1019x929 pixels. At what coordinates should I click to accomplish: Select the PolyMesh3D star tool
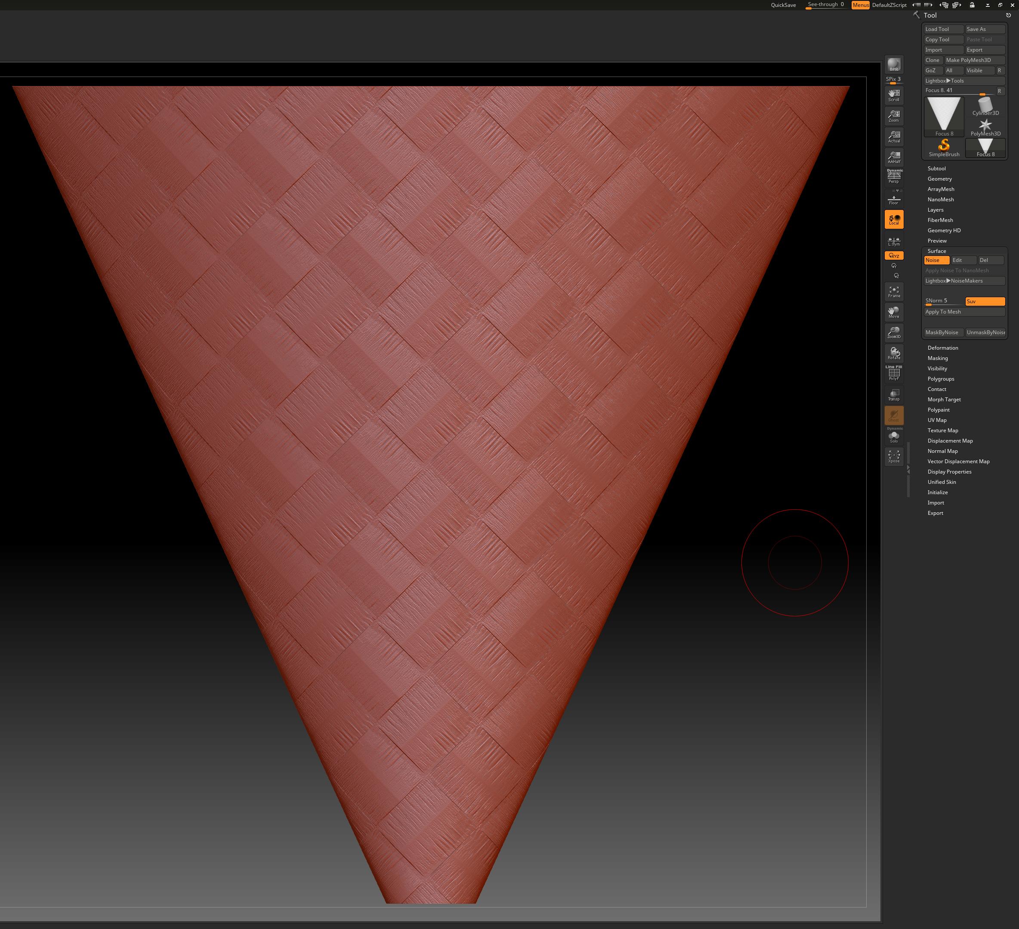985,127
